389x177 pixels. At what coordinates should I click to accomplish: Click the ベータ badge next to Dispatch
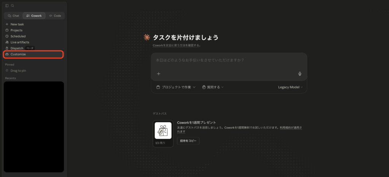[30, 48]
